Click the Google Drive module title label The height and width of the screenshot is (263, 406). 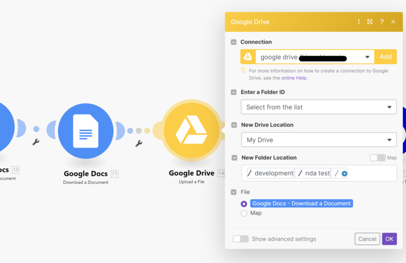click(x=191, y=173)
